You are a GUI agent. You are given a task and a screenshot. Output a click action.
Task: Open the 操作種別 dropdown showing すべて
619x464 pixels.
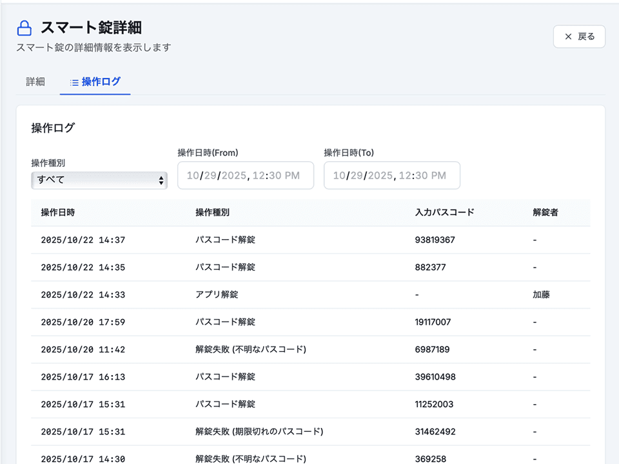tap(99, 180)
